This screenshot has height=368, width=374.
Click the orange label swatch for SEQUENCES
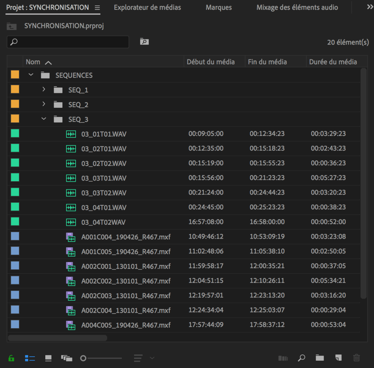[x=15, y=75]
